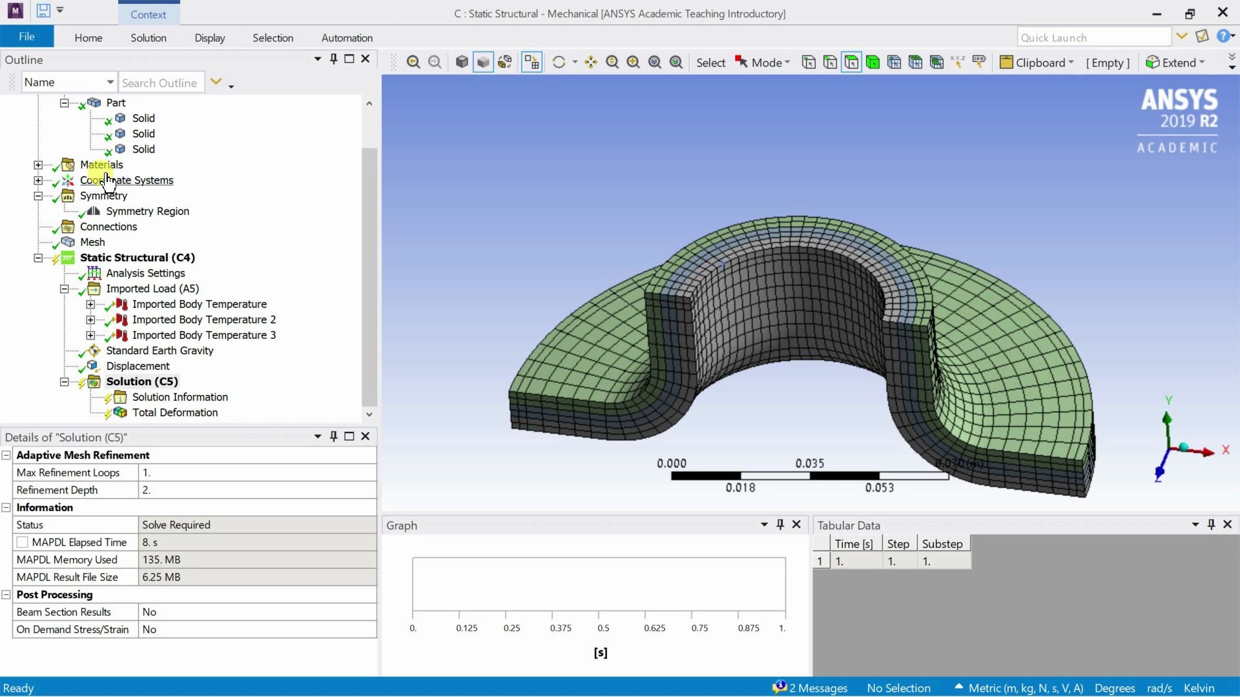The width and height of the screenshot is (1240, 697).
Task: Expand Imported Body Temperature 2 node
Action: [x=90, y=319]
